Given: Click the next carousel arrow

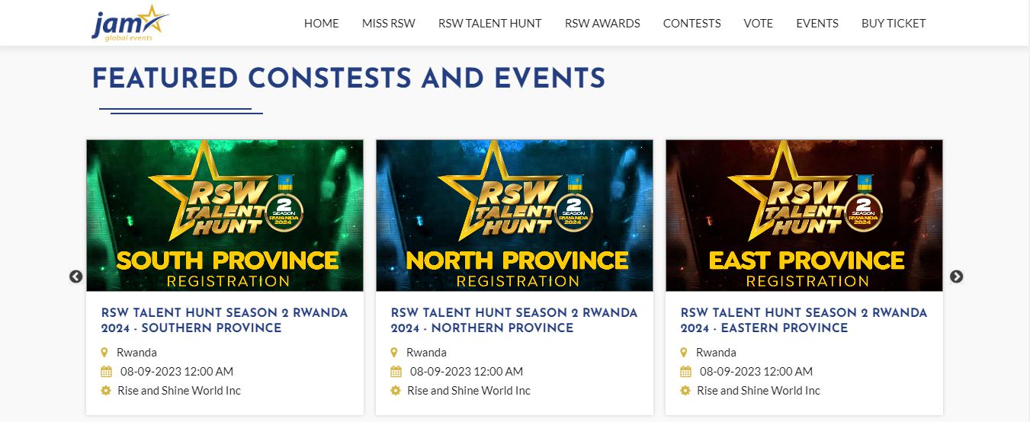Looking at the screenshot, I should (956, 277).
